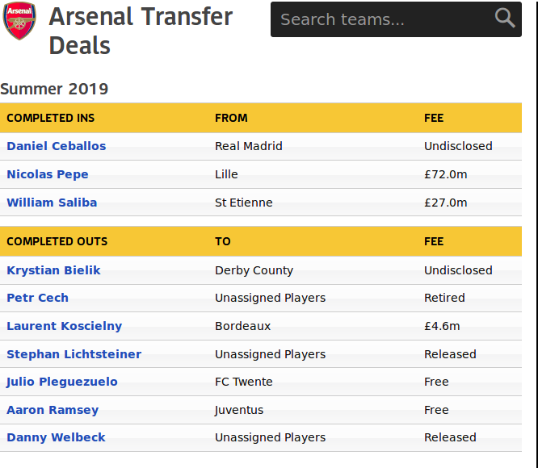Open Stephan Lichtsteiner player link
The image size is (538, 468).
(74, 354)
